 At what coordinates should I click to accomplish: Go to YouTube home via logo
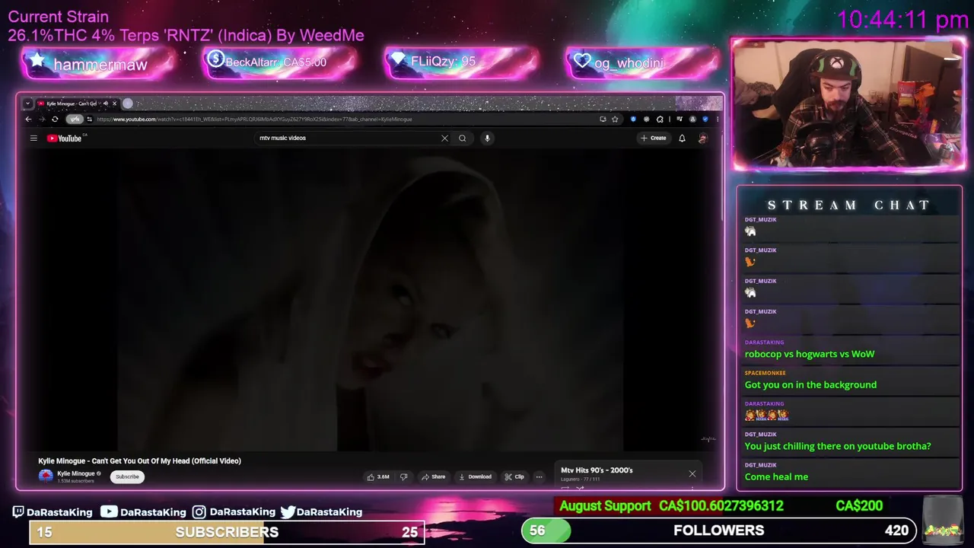(65, 138)
